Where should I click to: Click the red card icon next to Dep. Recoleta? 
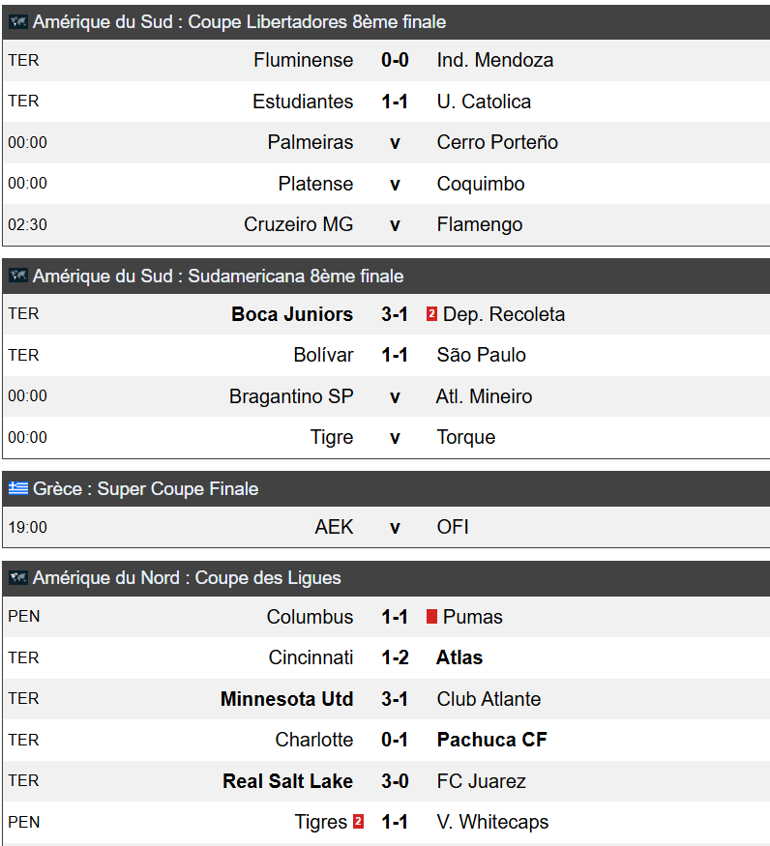tap(431, 314)
